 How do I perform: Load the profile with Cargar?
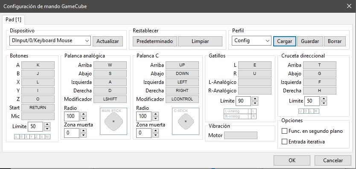[x=284, y=41]
